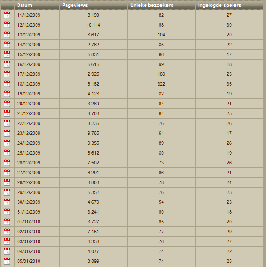Select the calendar icon for 30/12/2009
Screen dimensions: 266x268
[7, 202]
